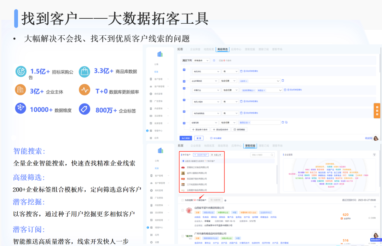382x246 pixels.
Task: Open the gear settings beside 批量领取
Action: click(x=225, y=200)
